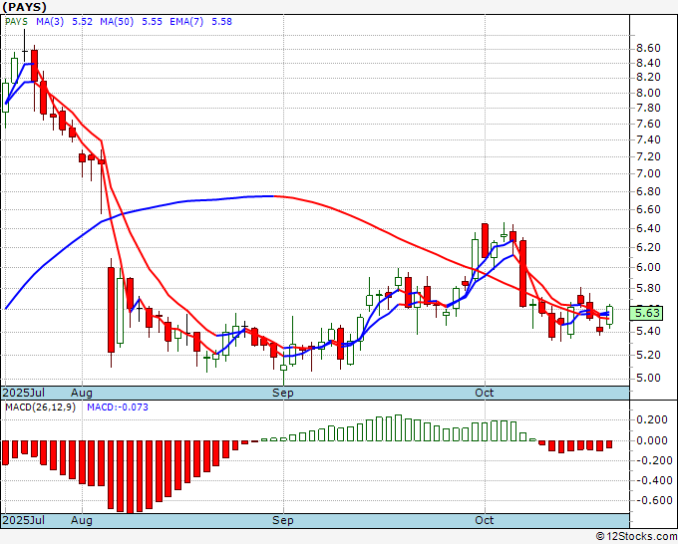Click the latest green candlestick near 5.63
Screen dimensions: 678x544
point(609,315)
